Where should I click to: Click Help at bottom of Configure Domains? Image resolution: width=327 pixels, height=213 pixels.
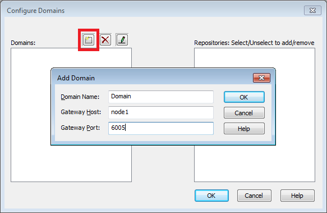(297, 196)
